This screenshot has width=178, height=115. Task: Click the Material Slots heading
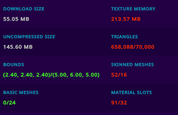[132, 92]
